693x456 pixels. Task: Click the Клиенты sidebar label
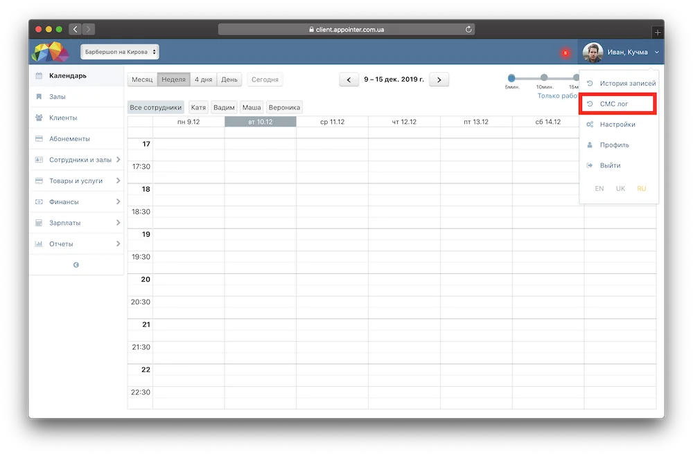click(x=63, y=118)
